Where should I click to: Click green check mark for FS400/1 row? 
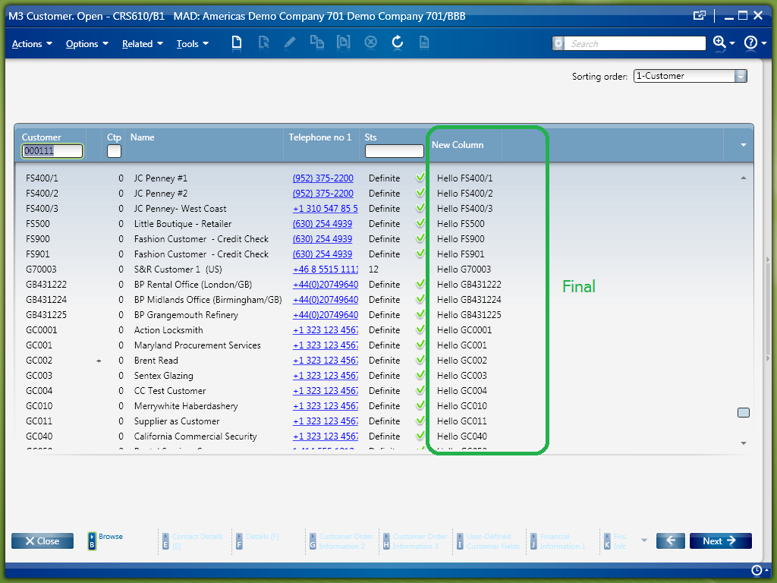click(x=420, y=178)
